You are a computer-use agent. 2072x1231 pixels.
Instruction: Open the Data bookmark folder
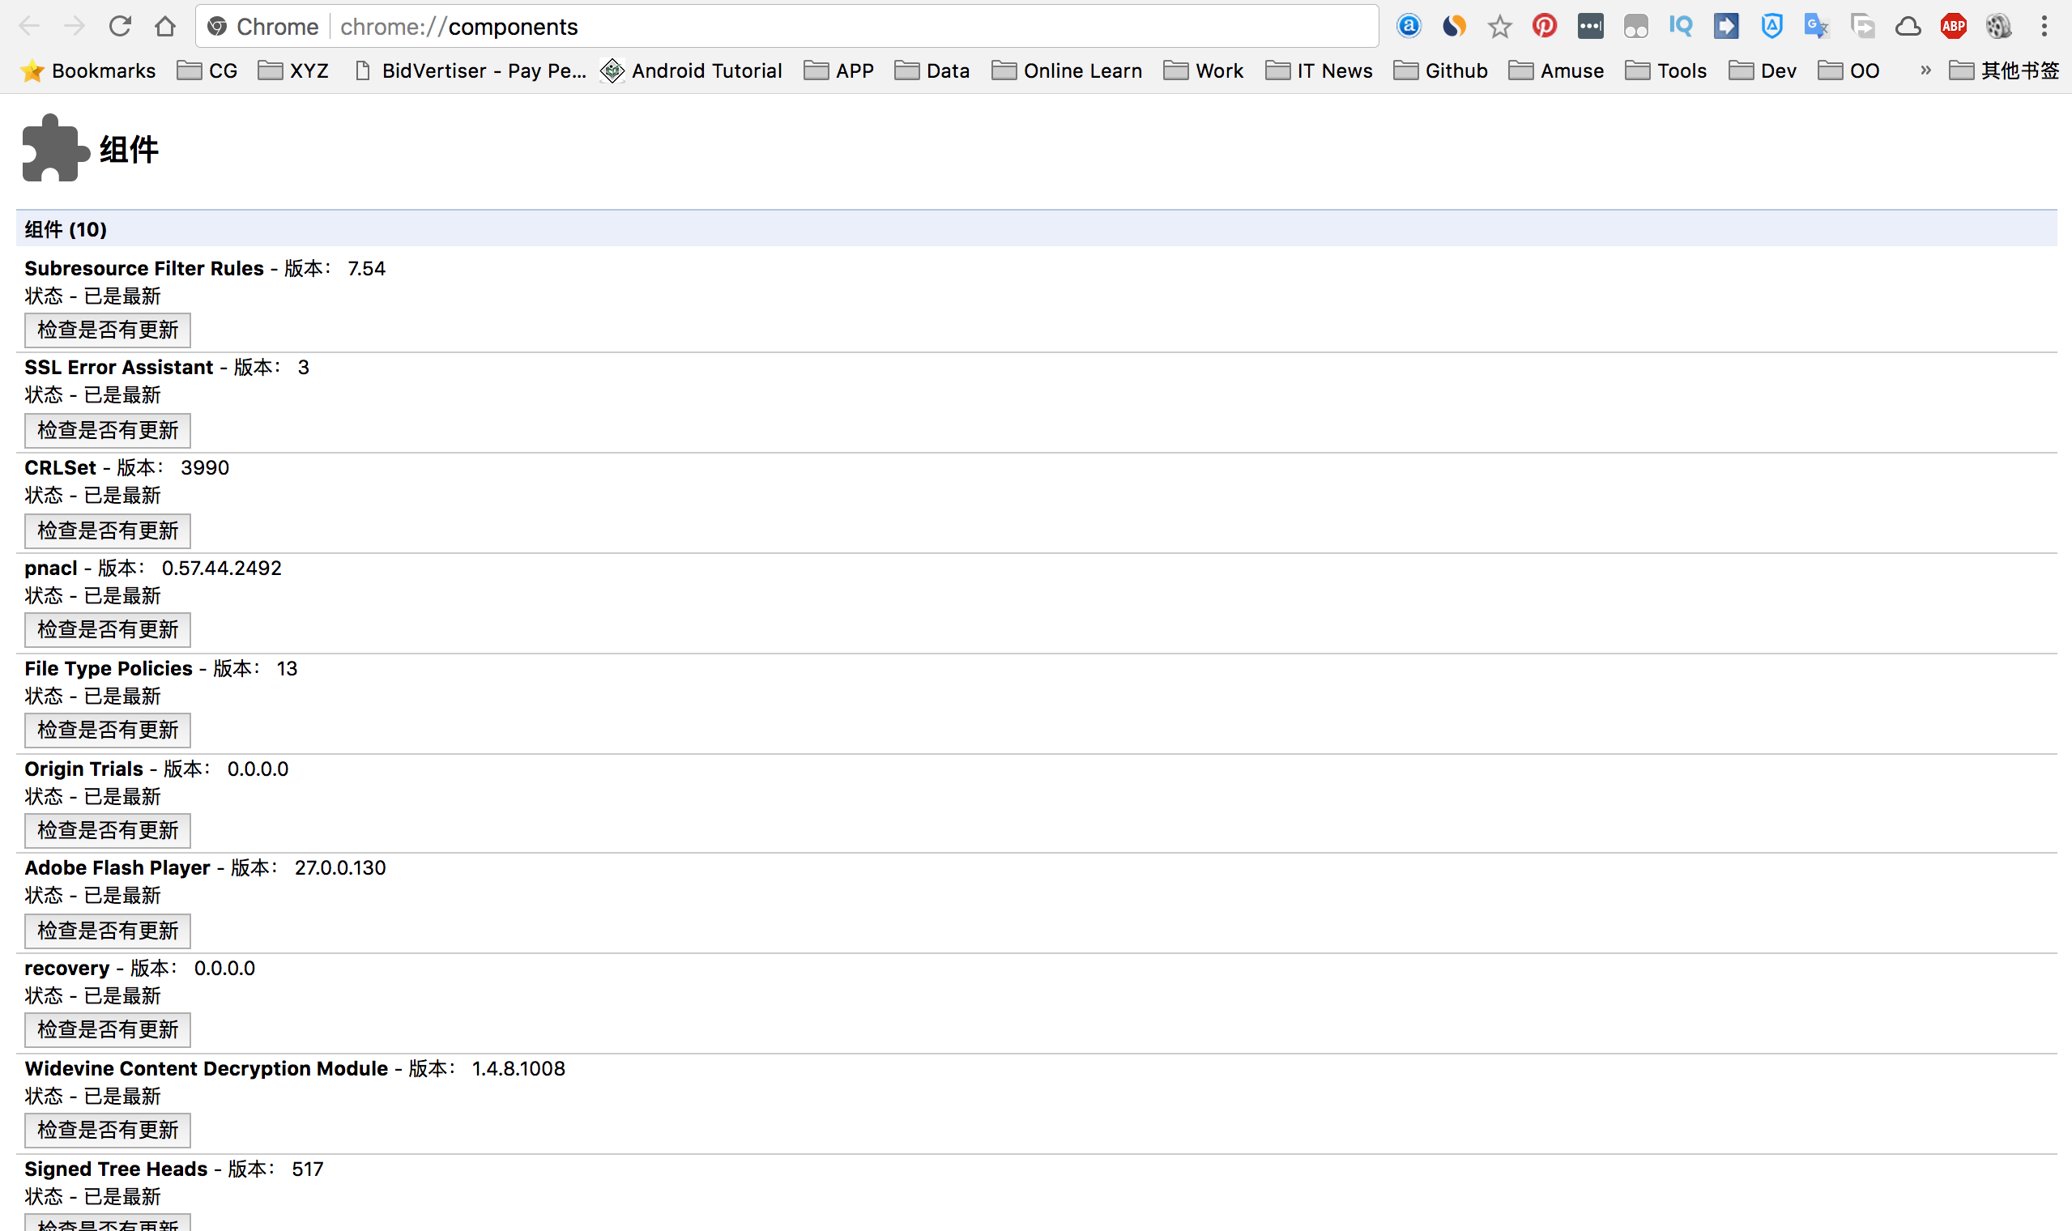932,71
